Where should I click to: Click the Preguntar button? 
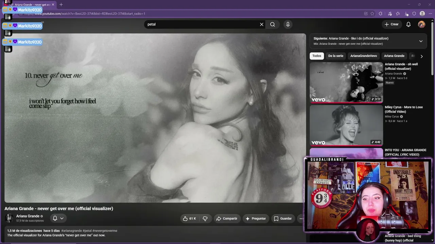[x=256, y=219]
